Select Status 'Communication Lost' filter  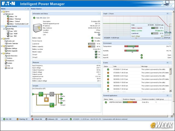tap(17, 24)
